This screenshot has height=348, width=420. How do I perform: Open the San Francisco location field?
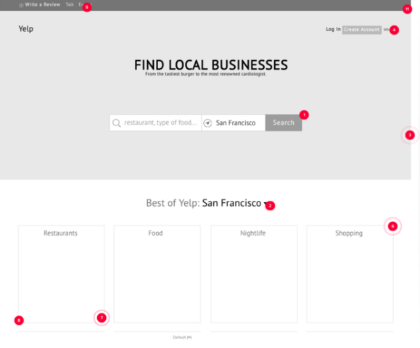(234, 123)
